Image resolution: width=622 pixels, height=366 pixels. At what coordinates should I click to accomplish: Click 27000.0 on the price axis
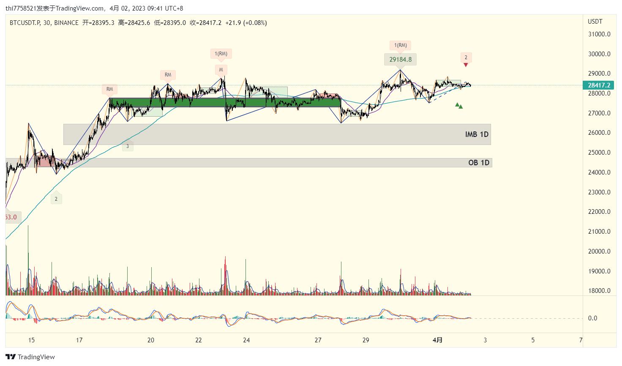(599, 113)
